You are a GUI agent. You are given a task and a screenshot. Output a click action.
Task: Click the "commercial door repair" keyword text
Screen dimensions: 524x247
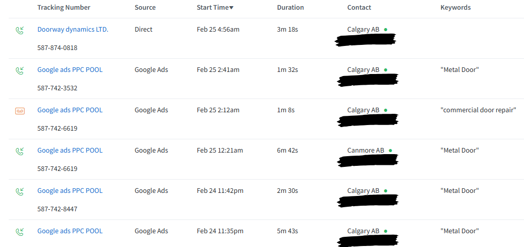coord(479,110)
